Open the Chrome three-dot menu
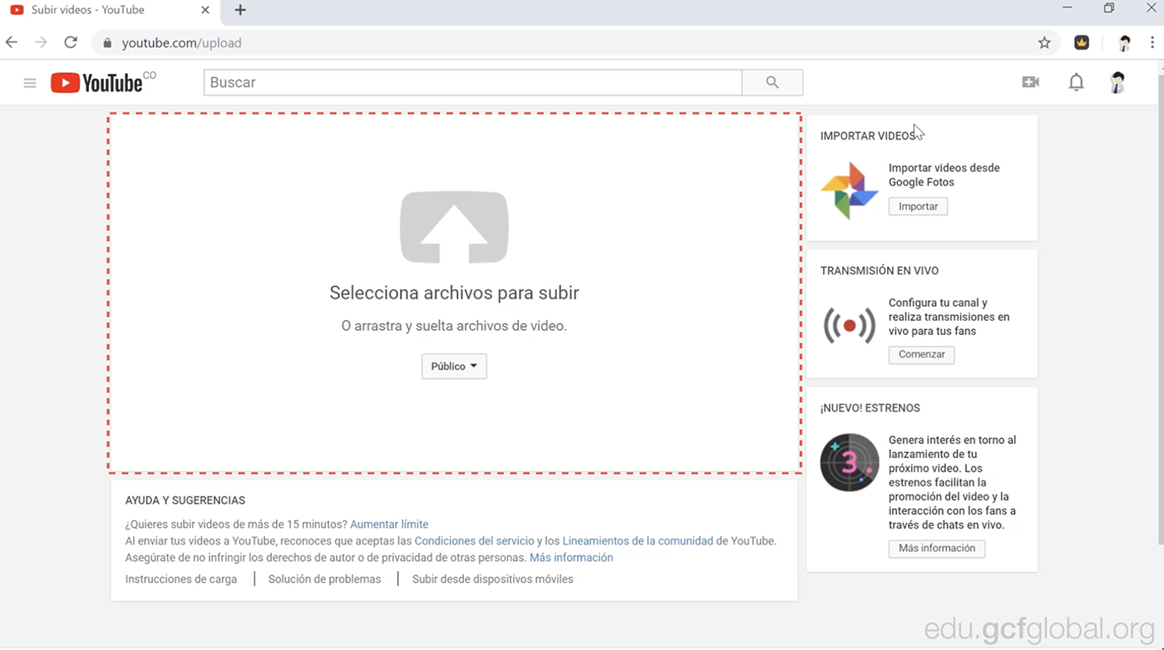 (x=1152, y=42)
